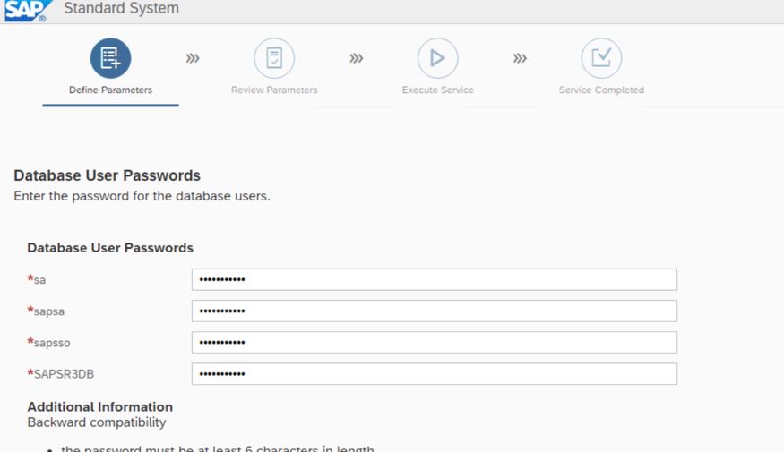Screen dimensions: 784x452
Task: Open the Execute Service label
Action: tap(437, 90)
